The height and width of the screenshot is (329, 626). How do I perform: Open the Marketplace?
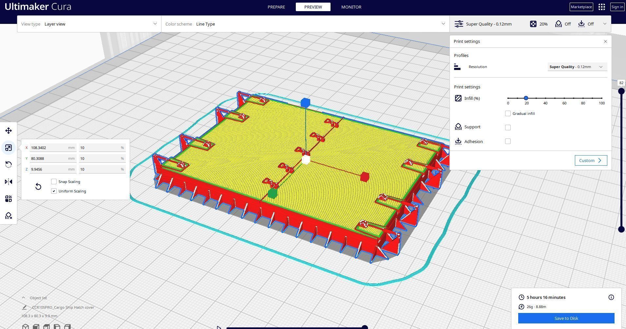[581, 7]
